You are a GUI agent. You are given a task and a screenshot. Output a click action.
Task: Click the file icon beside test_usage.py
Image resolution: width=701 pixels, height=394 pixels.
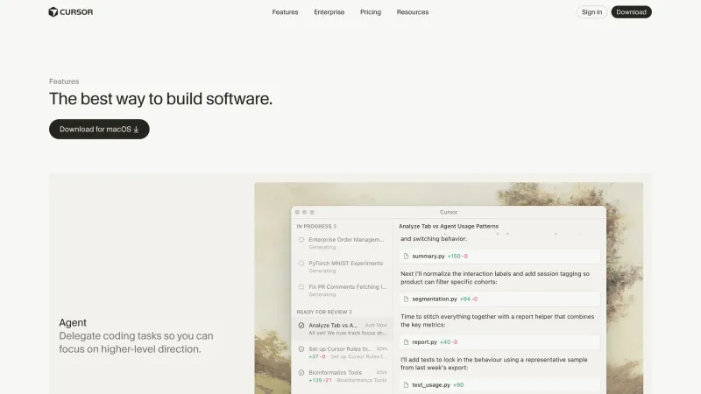pos(406,385)
